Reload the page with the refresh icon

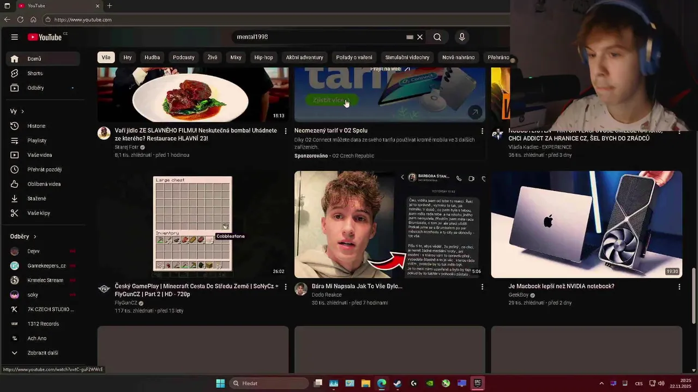click(x=20, y=20)
